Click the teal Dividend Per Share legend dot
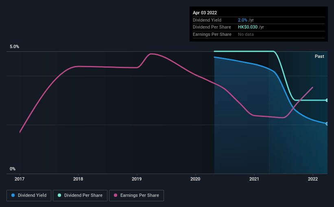The height and width of the screenshot is (207, 334). click(x=59, y=196)
